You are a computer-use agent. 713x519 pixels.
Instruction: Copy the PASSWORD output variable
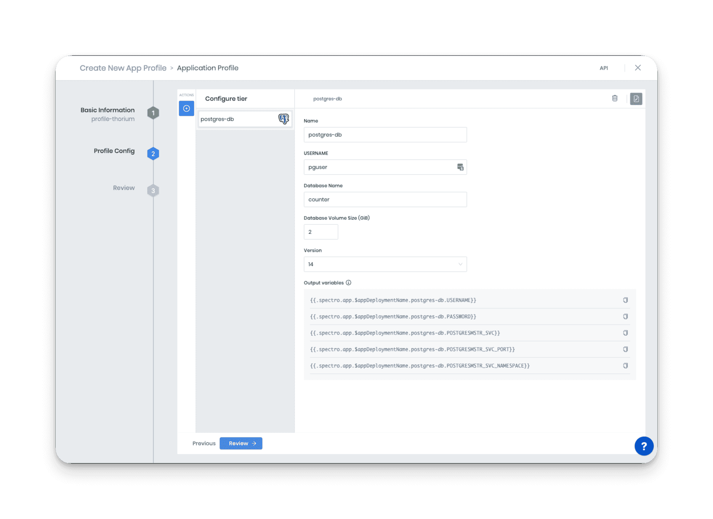pos(625,317)
